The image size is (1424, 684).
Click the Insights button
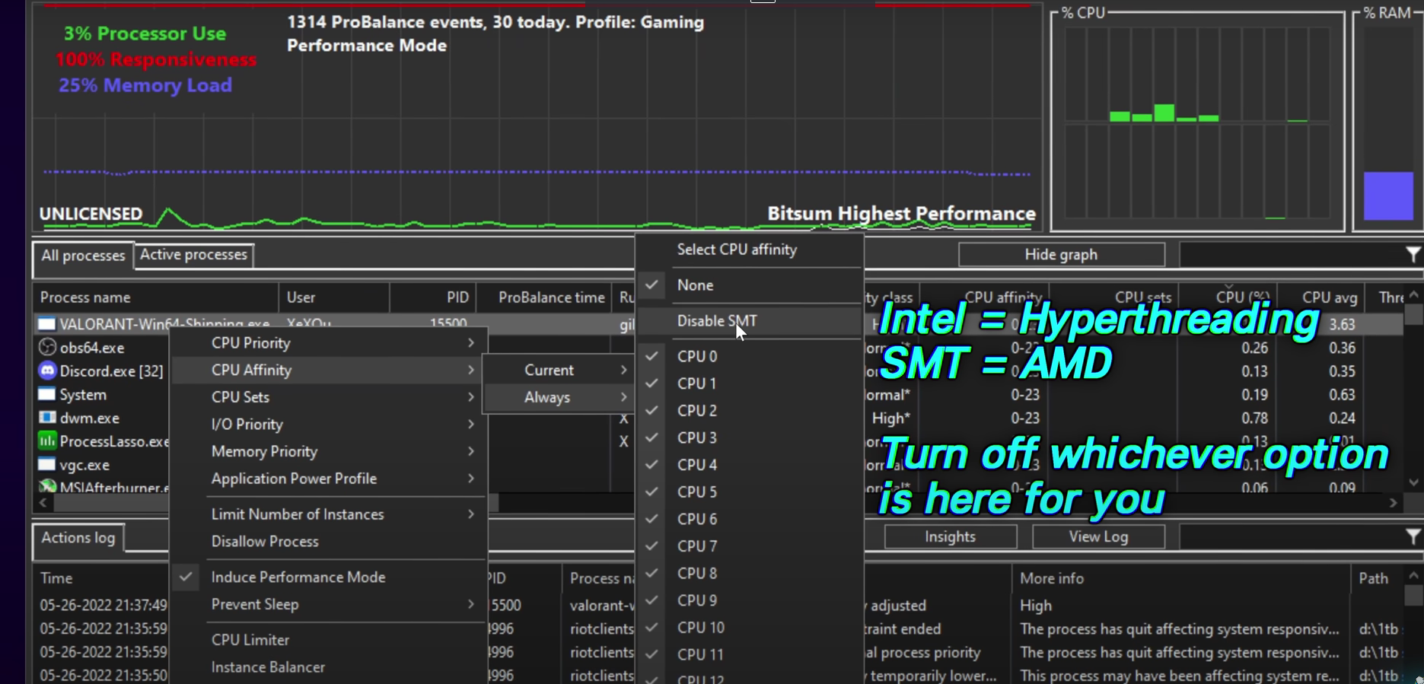coord(950,536)
